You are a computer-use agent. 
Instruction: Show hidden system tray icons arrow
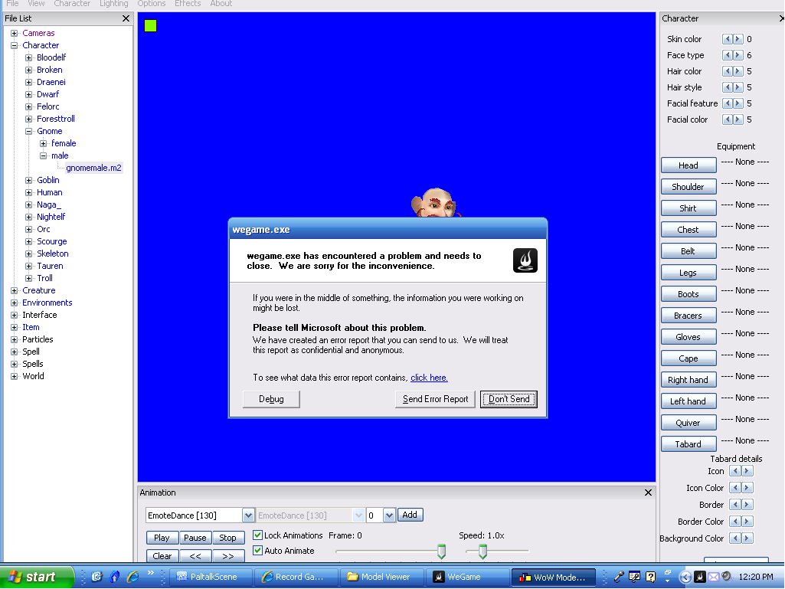coord(685,577)
